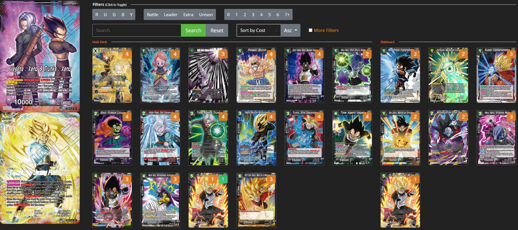
Task: Toggle the R color filter
Action: click(97, 14)
